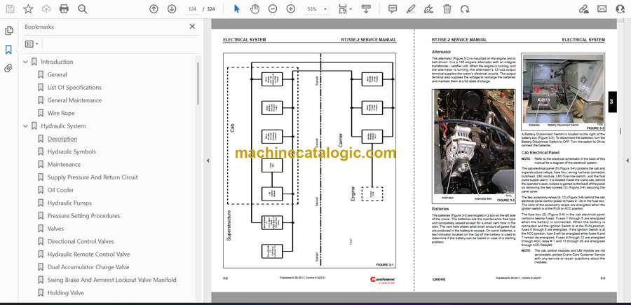Click the page number input field
The image size is (631, 305).
[x=189, y=9]
